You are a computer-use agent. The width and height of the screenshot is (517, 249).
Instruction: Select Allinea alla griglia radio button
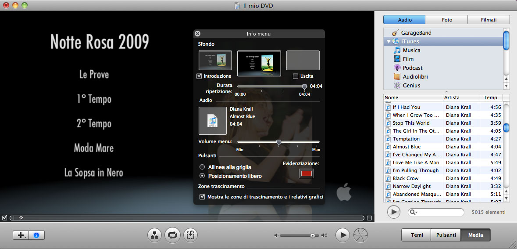tap(202, 167)
